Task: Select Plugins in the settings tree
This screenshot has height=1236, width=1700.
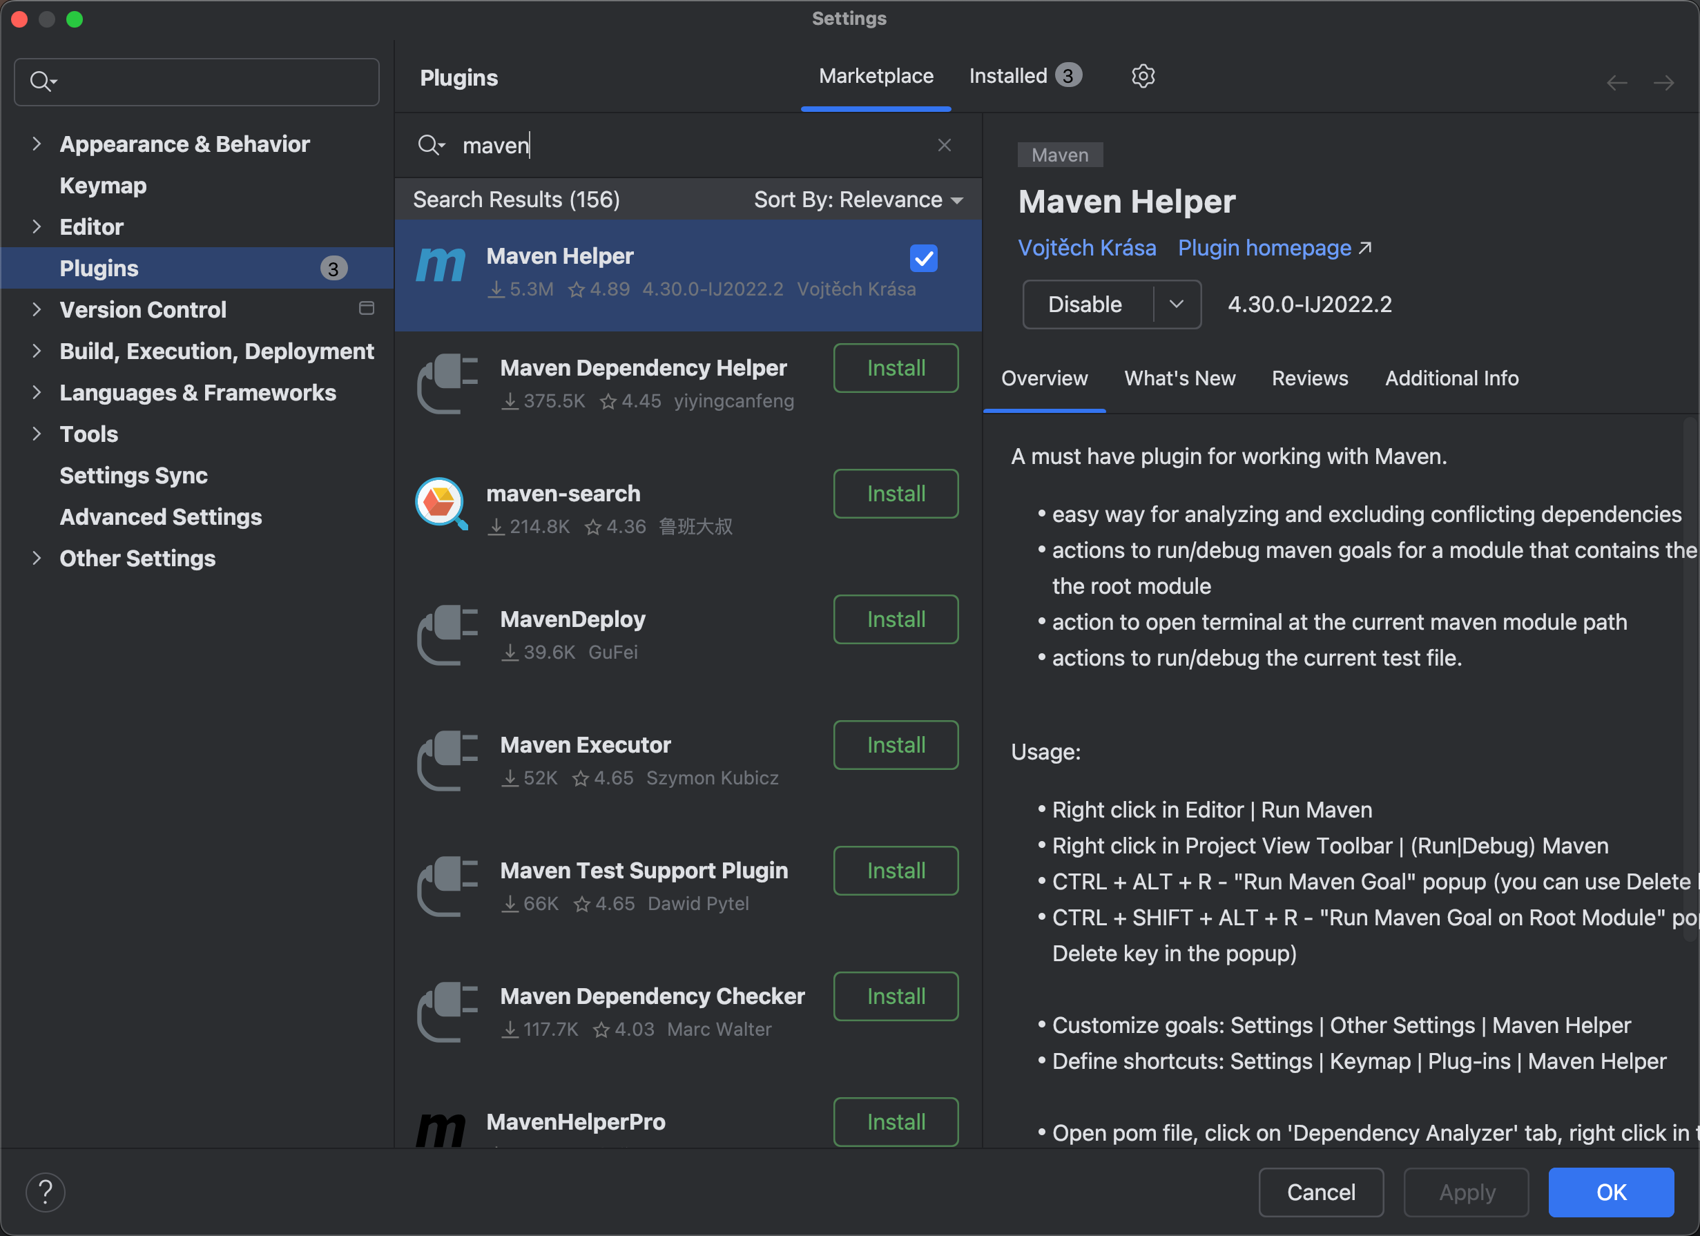Action: [197, 269]
